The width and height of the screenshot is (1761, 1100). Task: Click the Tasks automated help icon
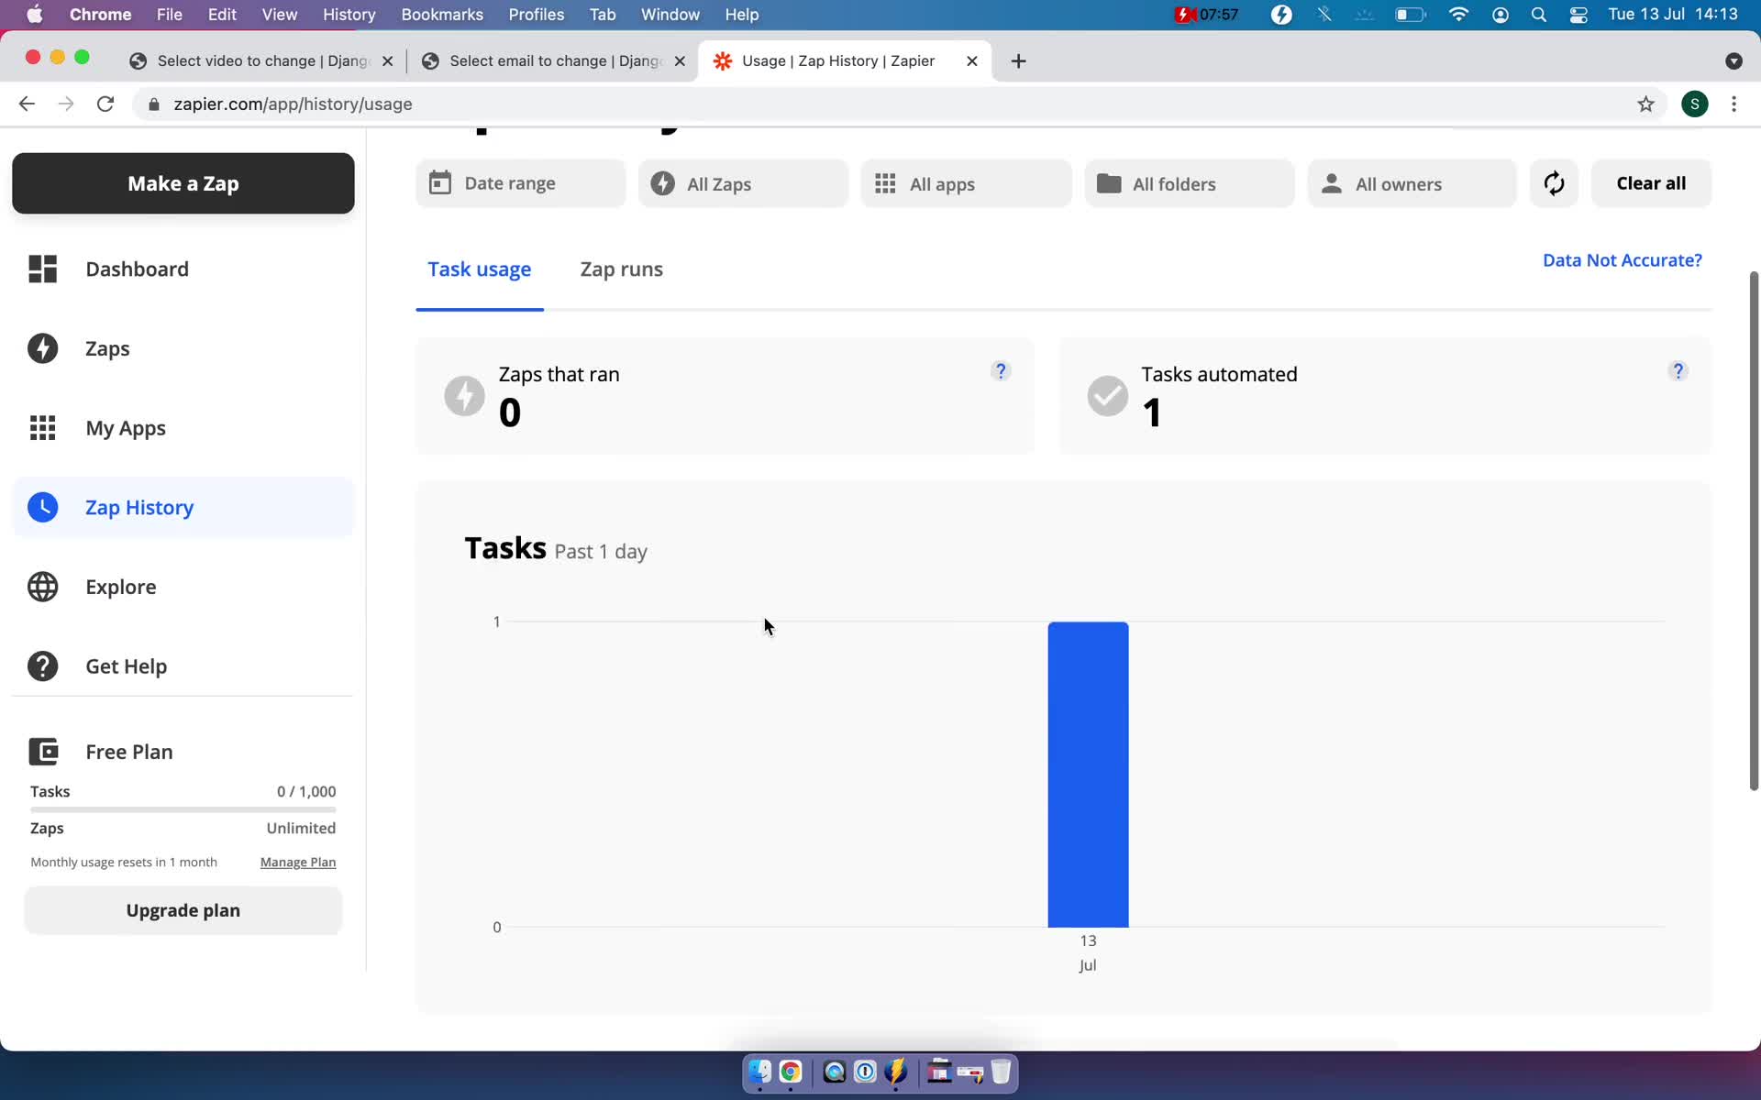pyautogui.click(x=1678, y=371)
